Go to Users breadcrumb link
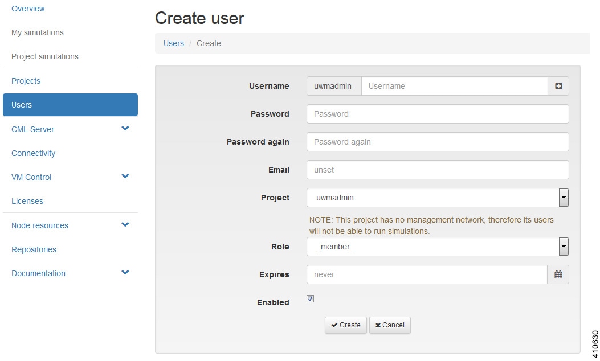The image size is (600, 361). (174, 43)
